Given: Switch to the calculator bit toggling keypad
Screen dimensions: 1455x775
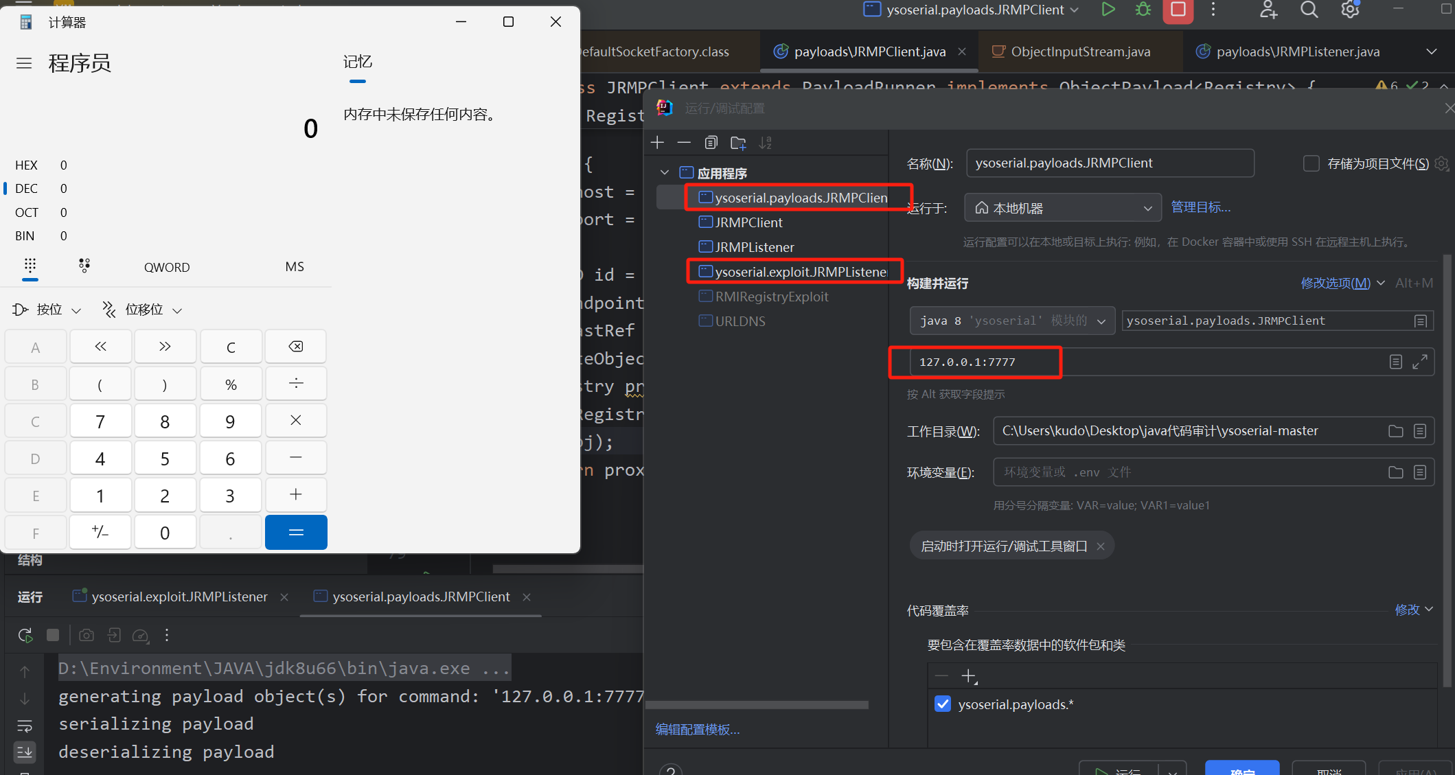Looking at the screenshot, I should [x=84, y=266].
